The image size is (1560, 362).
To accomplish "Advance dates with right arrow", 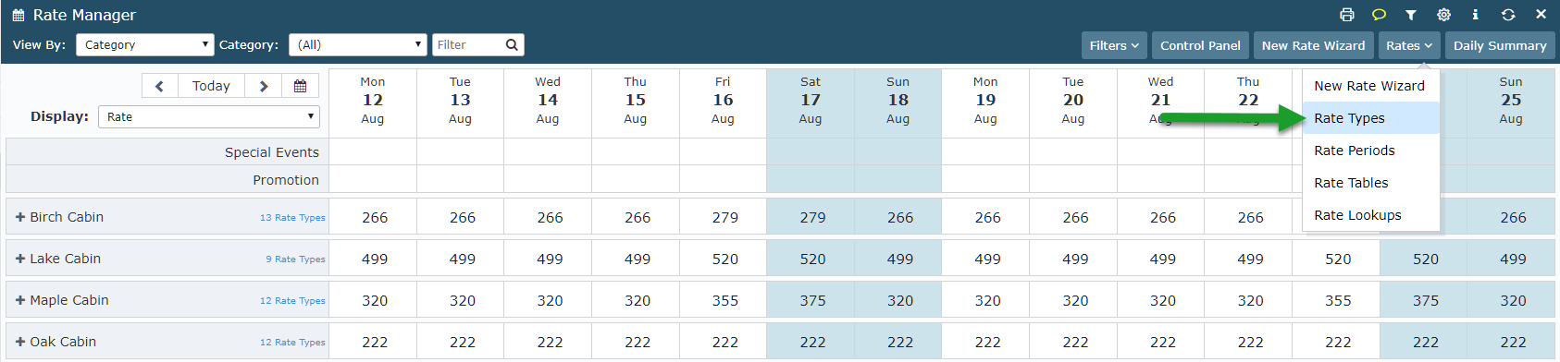I will coord(264,86).
